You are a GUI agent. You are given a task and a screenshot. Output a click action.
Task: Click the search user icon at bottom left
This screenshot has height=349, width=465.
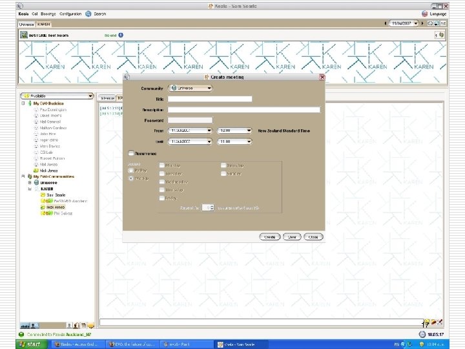[34, 326]
